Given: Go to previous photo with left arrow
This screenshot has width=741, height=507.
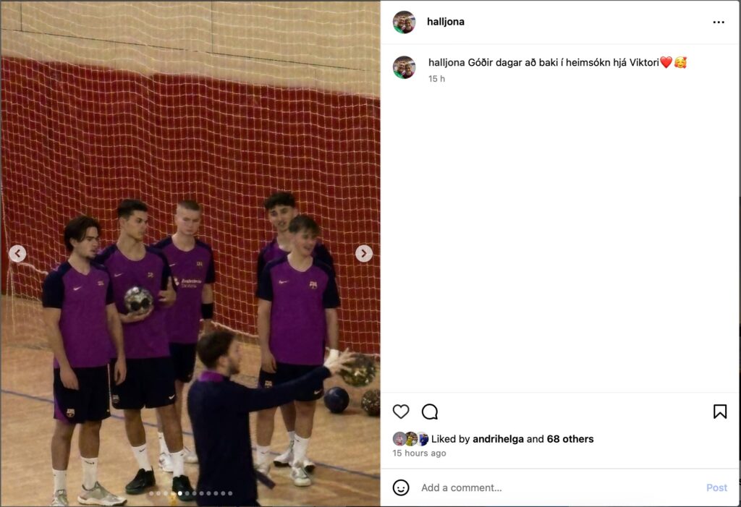Looking at the screenshot, I should [x=17, y=254].
